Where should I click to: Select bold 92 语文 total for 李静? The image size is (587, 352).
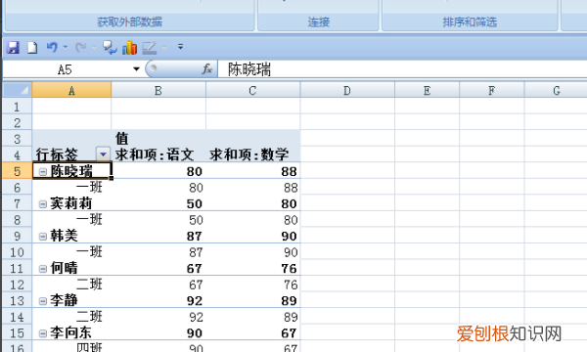158,300
